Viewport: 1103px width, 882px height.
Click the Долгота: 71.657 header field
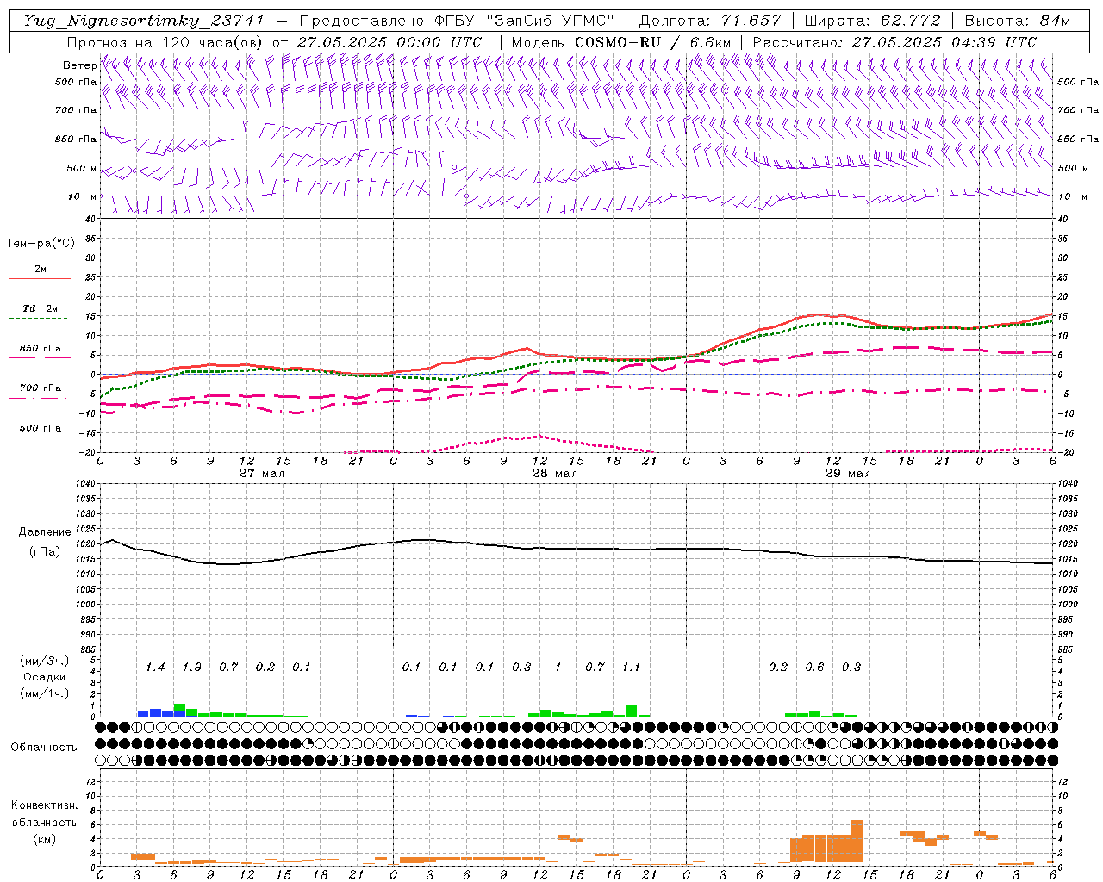[x=710, y=22]
